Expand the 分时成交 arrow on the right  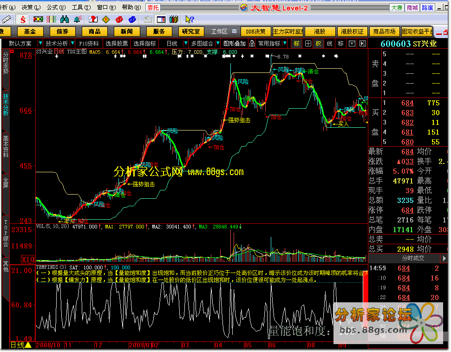click(x=444, y=258)
